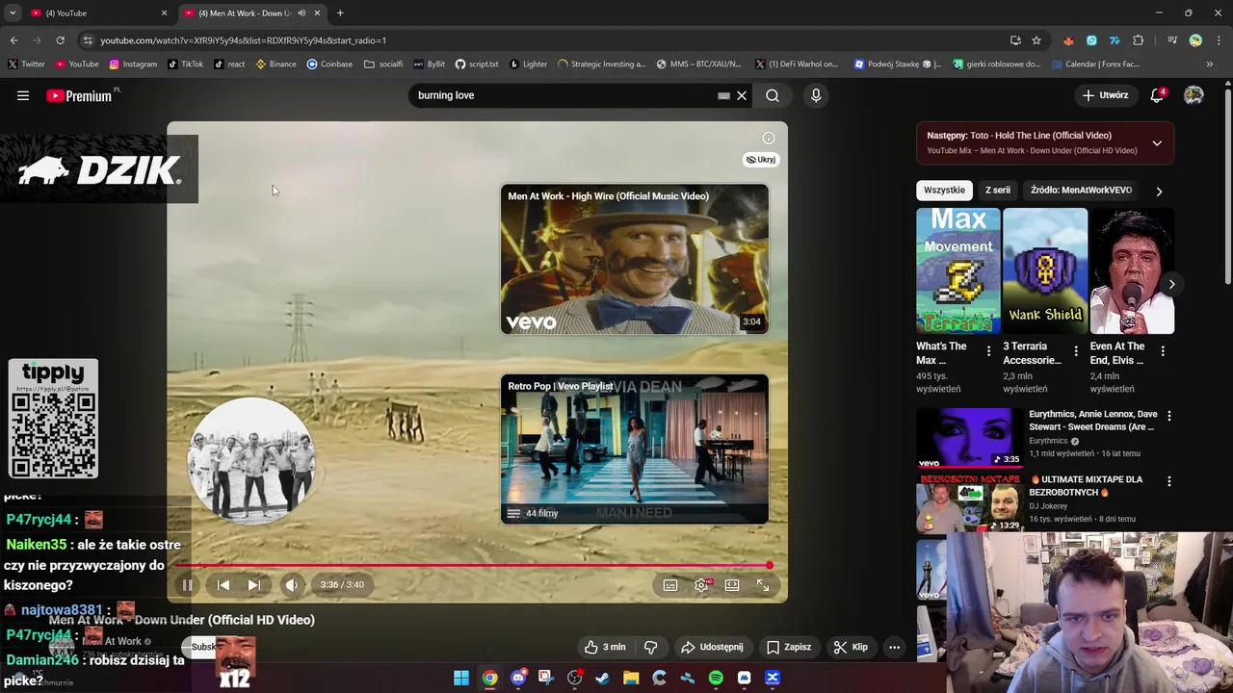Dislike the video

coord(650,647)
